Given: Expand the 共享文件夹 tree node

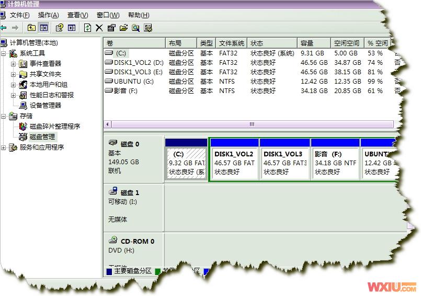Looking at the screenshot, I should pos(14,74).
